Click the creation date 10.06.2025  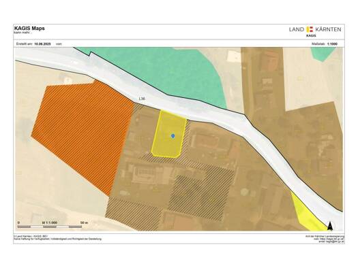click(42, 44)
